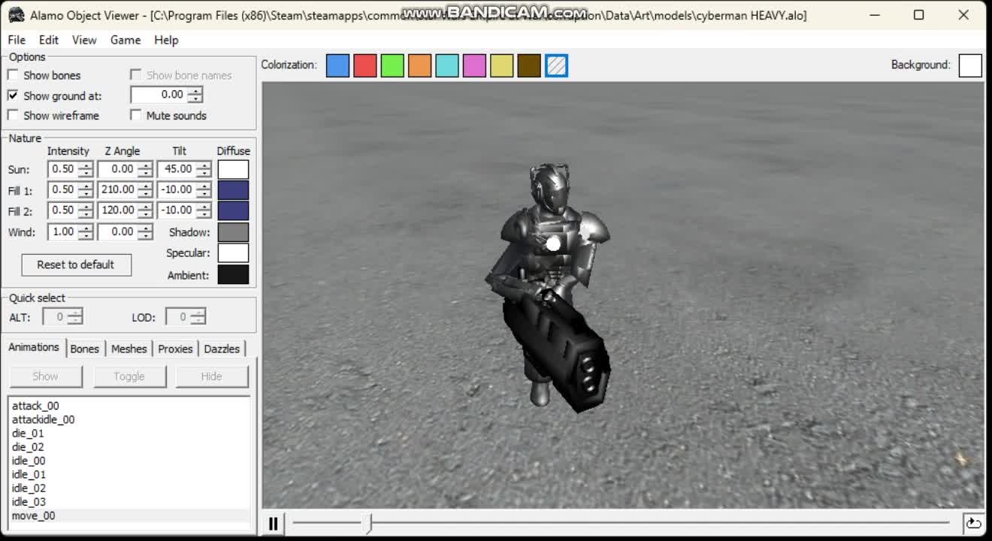
Task: Select the attack_00 animation in the list
Action: tap(35, 405)
